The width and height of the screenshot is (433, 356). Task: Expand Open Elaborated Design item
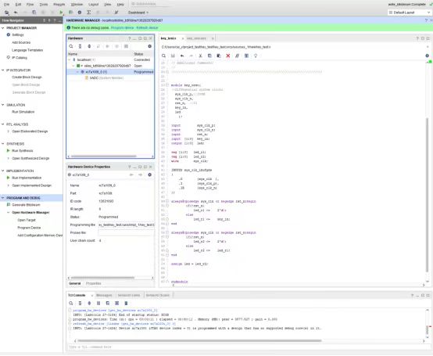pyautogui.click(x=9, y=131)
